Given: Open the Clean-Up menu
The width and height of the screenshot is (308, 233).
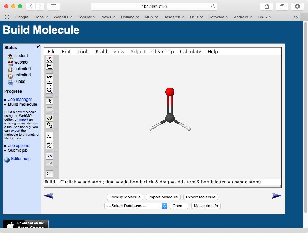Looking at the screenshot, I should [162, 52].
